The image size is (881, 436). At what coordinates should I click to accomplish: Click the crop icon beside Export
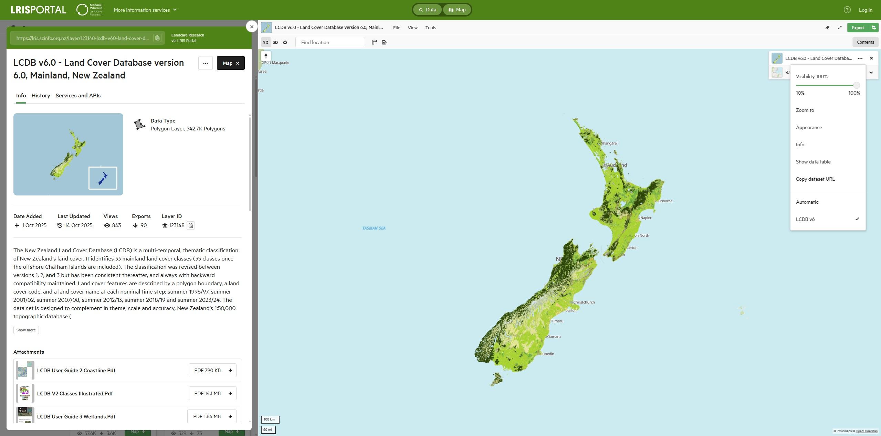pyautogui.click(x=873, y=28)
